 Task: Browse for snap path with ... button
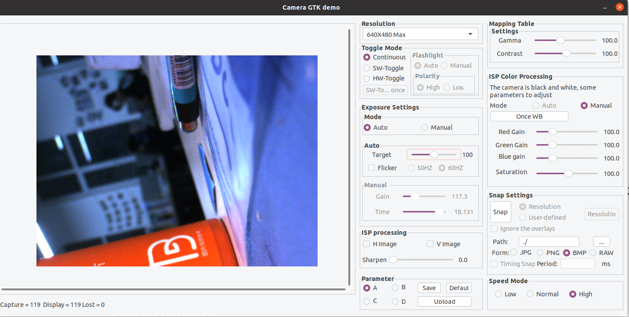tap(602, 241)
